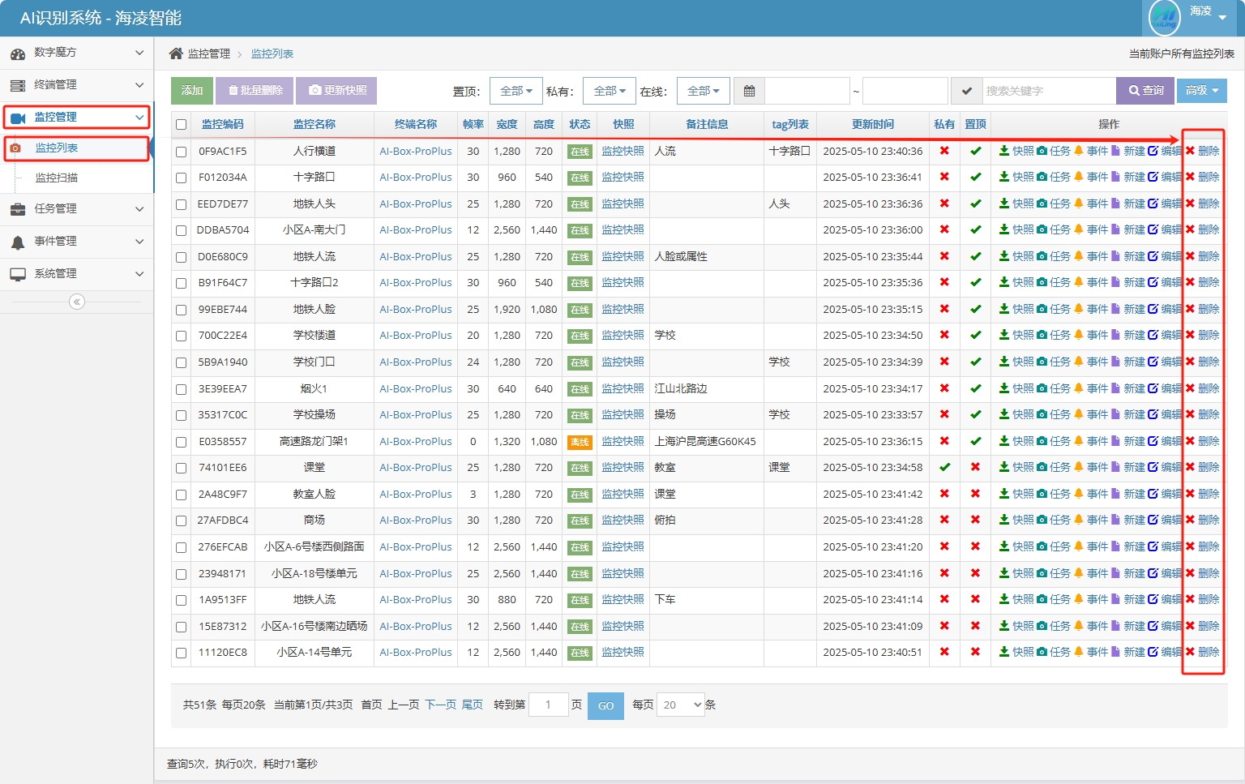This screenshot has height=784, width=1245.
Task: Open the 系统管理 sidebar menu
Action: [77, 274]
